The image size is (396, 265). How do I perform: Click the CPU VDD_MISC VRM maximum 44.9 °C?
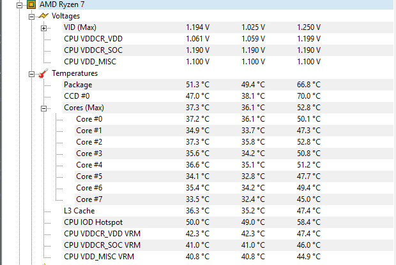[309, 257]
